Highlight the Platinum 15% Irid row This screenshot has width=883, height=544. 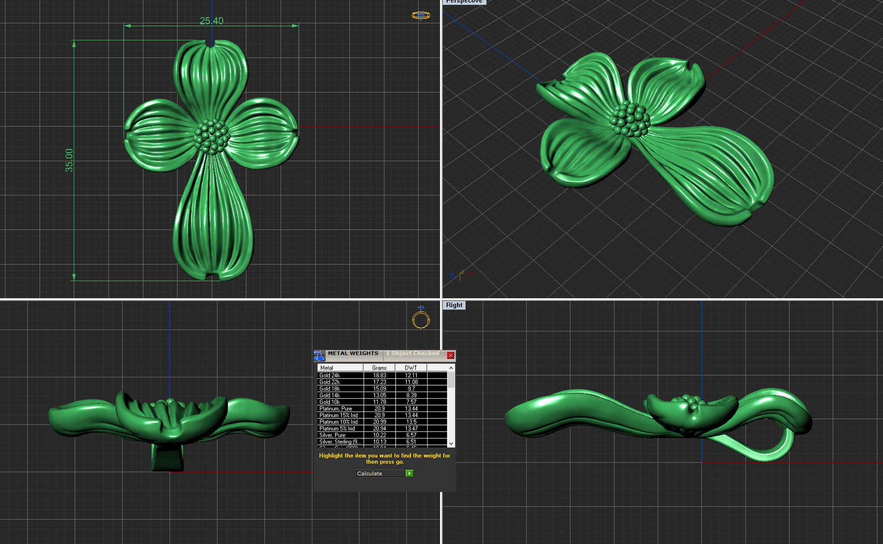coord(382,415)
